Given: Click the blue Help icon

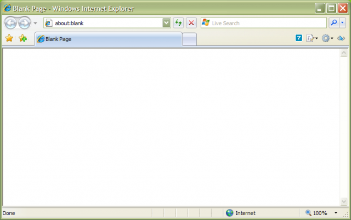Looking at the screenshot, I should [x=298, y=38].
